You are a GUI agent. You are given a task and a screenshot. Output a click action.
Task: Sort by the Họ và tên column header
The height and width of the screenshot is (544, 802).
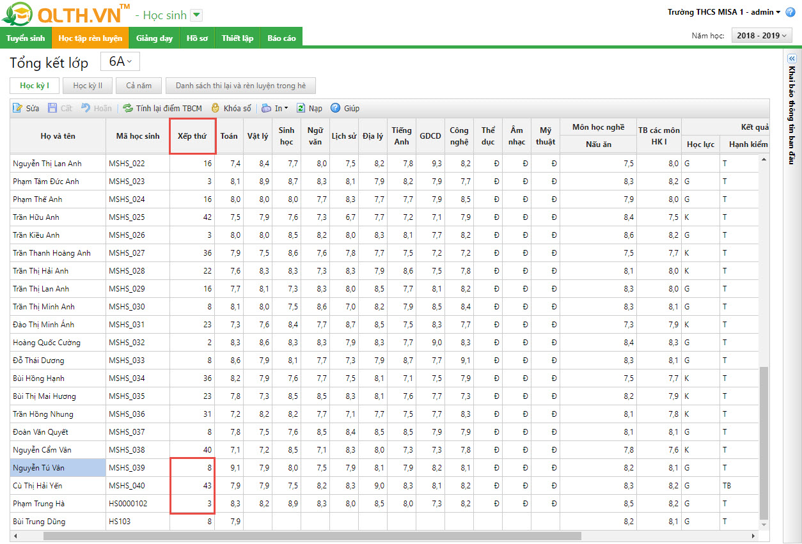coord(58,136)
